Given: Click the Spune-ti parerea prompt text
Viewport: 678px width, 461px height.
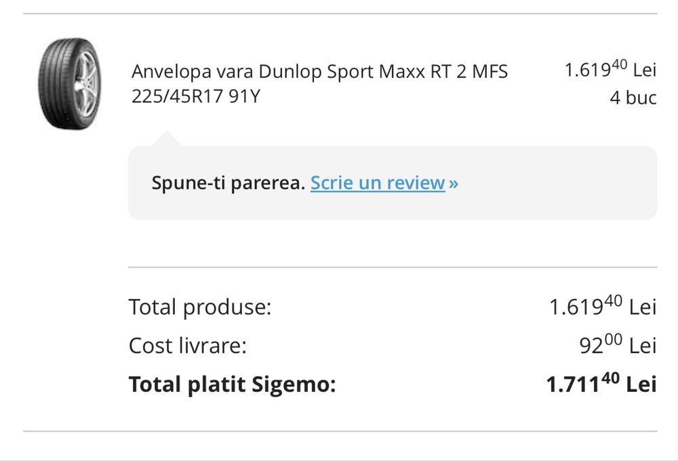Looking at the screenshot, I should [x=228, y=183].
